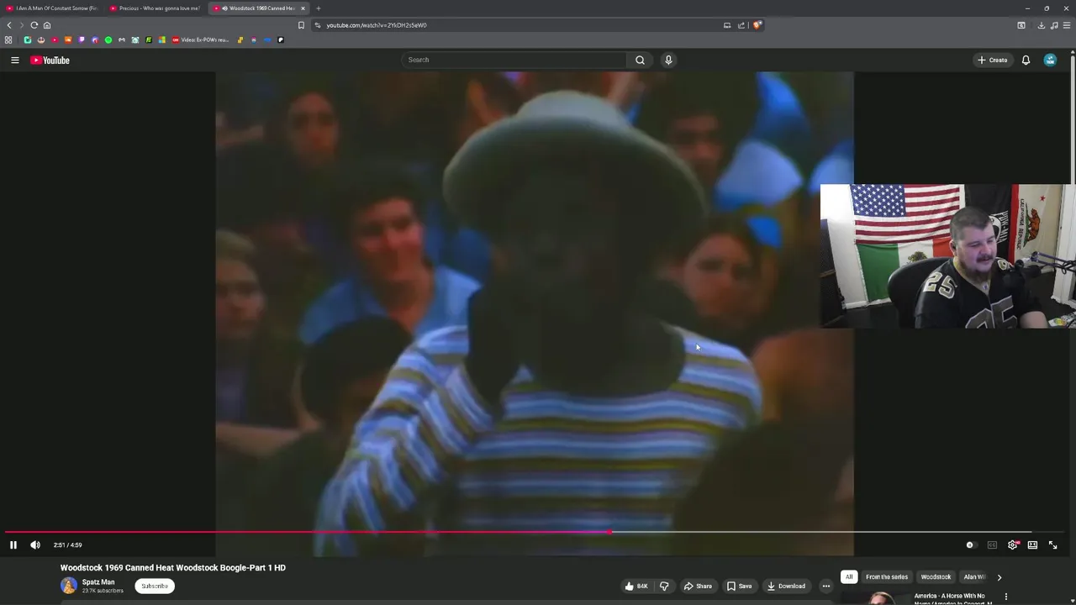The height and width of the screenshot is (605, 1076).
Task: Close the Woodstock 1969 Canned Heat tab
Action: point(303,8)
